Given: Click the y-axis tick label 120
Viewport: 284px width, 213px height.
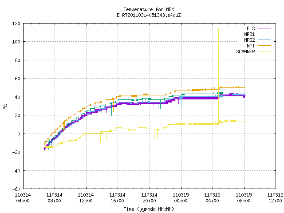Looking at the screenshot, I should pyautogui.click(x=16, y=24).
